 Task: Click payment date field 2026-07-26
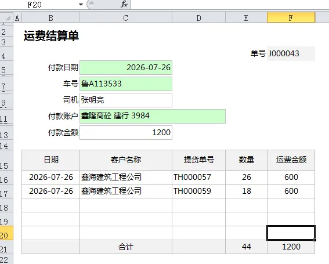(126, 67)
